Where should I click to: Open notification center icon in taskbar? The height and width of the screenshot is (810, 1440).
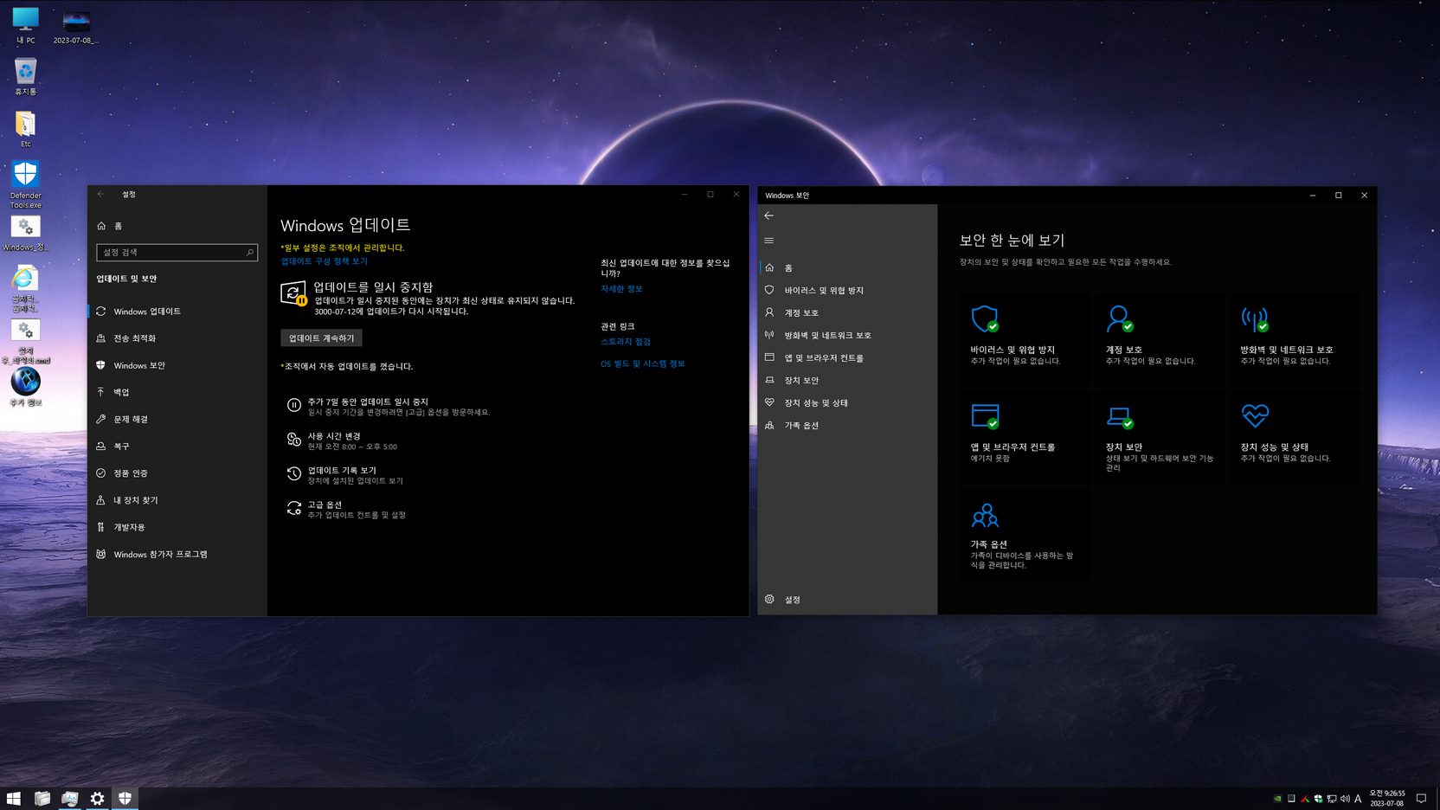coord(1421,799)
